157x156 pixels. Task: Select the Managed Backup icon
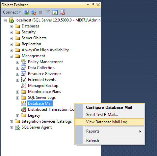pos(24,86)
